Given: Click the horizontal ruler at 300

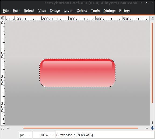Looking at the screenshot, I should click(x=72, y=19).
